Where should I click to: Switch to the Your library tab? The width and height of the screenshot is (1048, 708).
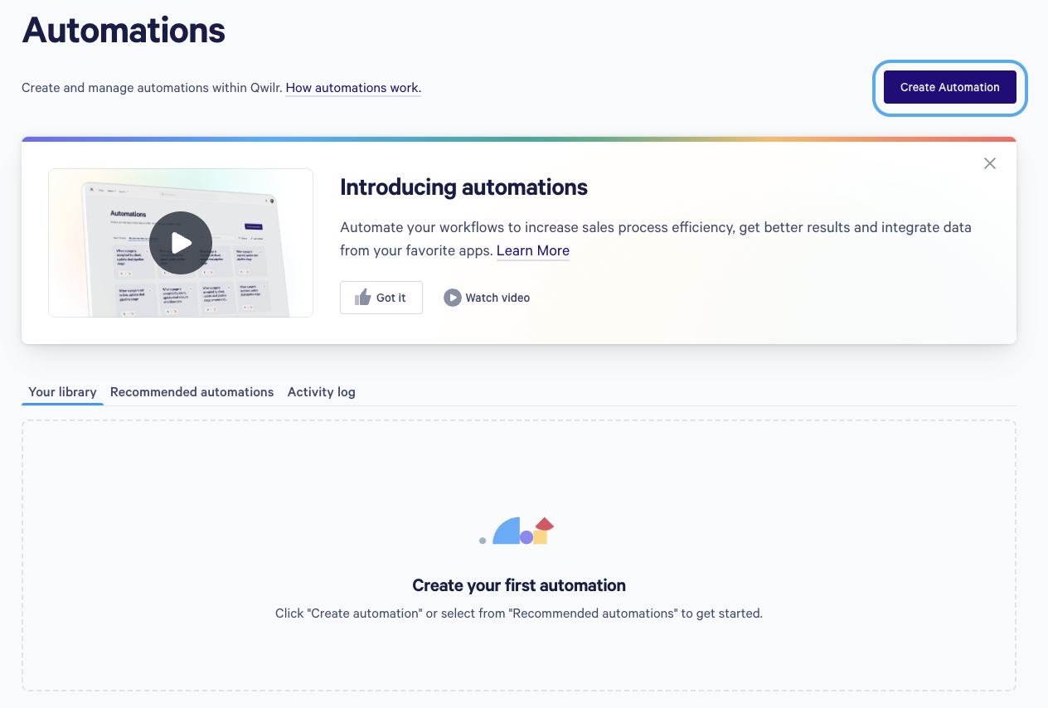point(62,392)
